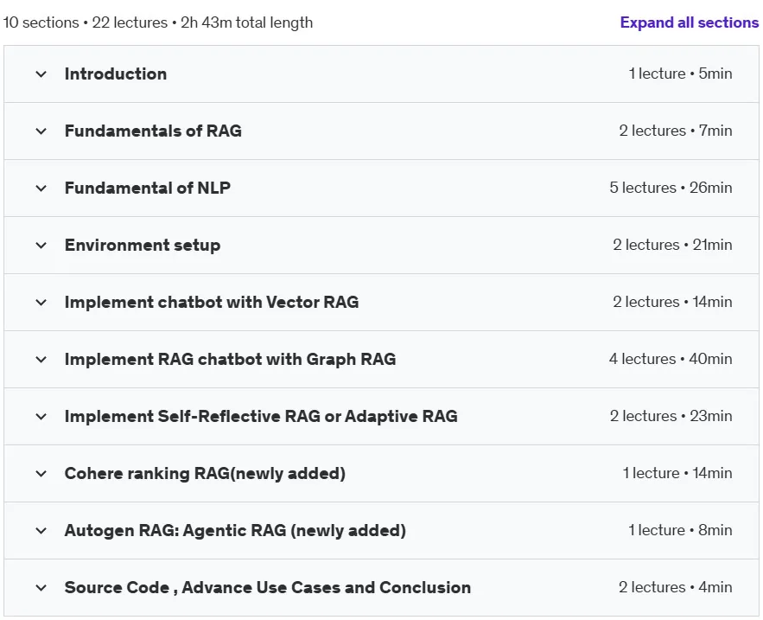Expand chevron for Graph RAG chatbot section
The height and width of the screenshot is (620, 763).
pyautogui.click(x=41, y=360)
